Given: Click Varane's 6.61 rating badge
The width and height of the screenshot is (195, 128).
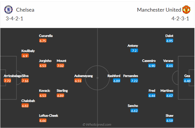Looking at the screenshot, I should pos(169,66).
